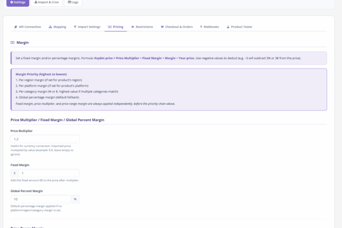
Task: Click the Logs list icon
Action: pyautogui.click(x=70, y=2)
